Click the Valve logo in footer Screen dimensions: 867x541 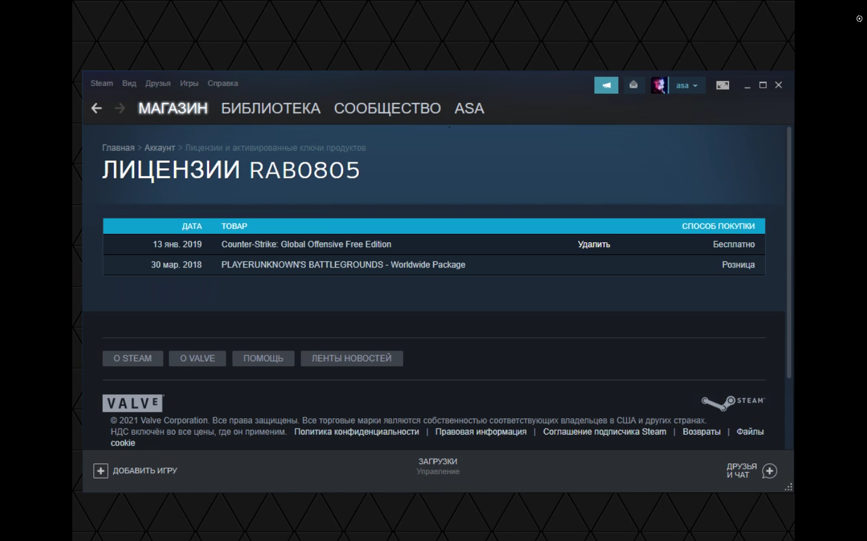[133, 403]
